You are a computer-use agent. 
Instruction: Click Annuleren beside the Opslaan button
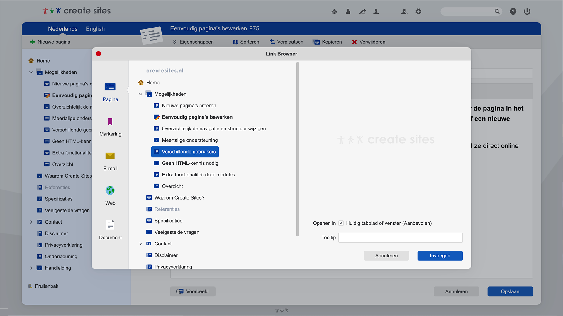coord(457,291)
